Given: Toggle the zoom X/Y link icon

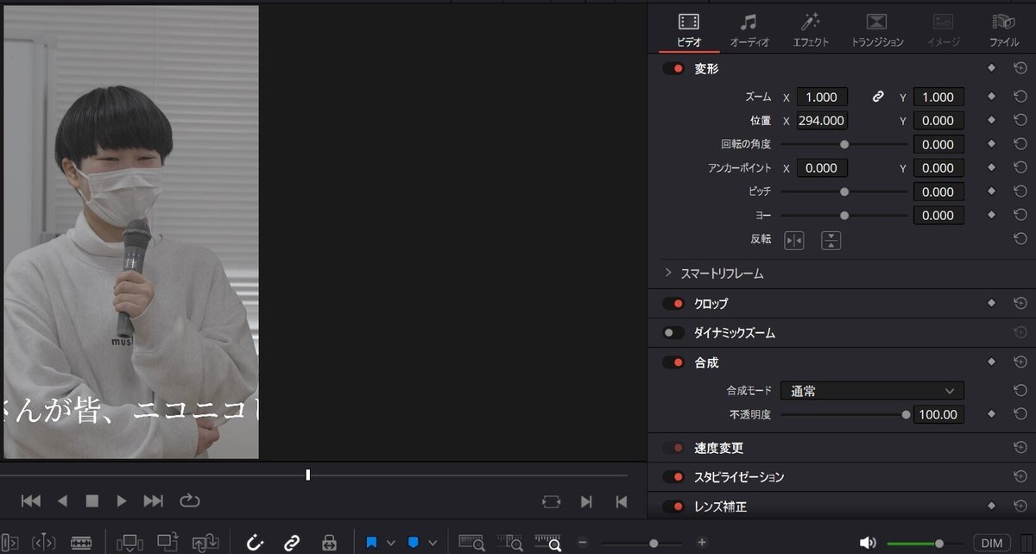Looking at the screenshot, I should tap(878, 97).
